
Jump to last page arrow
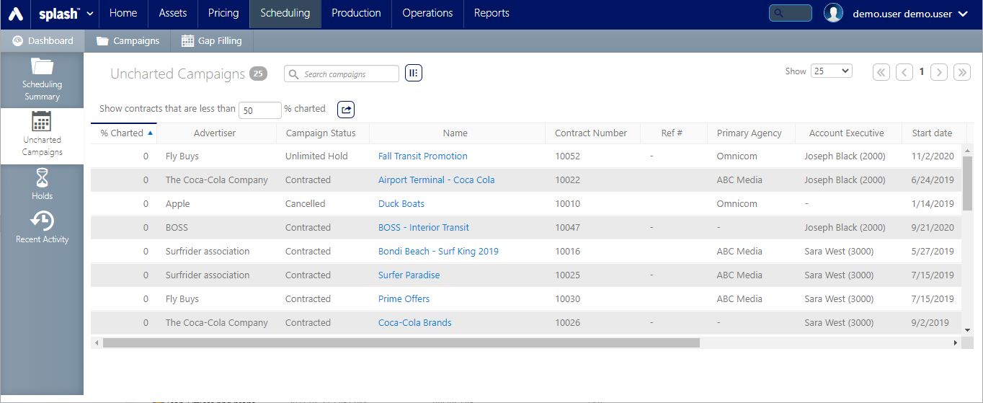(961, 72)
